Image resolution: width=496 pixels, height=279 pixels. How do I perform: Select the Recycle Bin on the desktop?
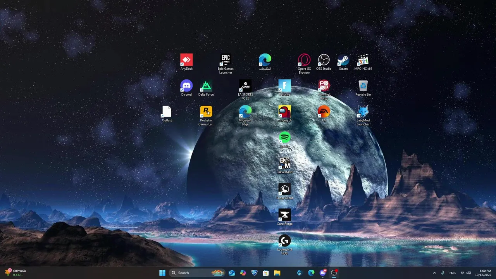coord(363,88)
